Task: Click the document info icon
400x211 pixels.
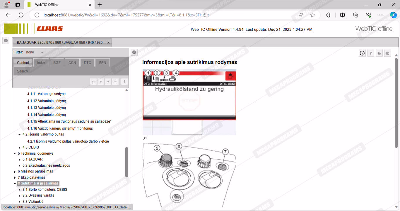Action: (362, 53)
